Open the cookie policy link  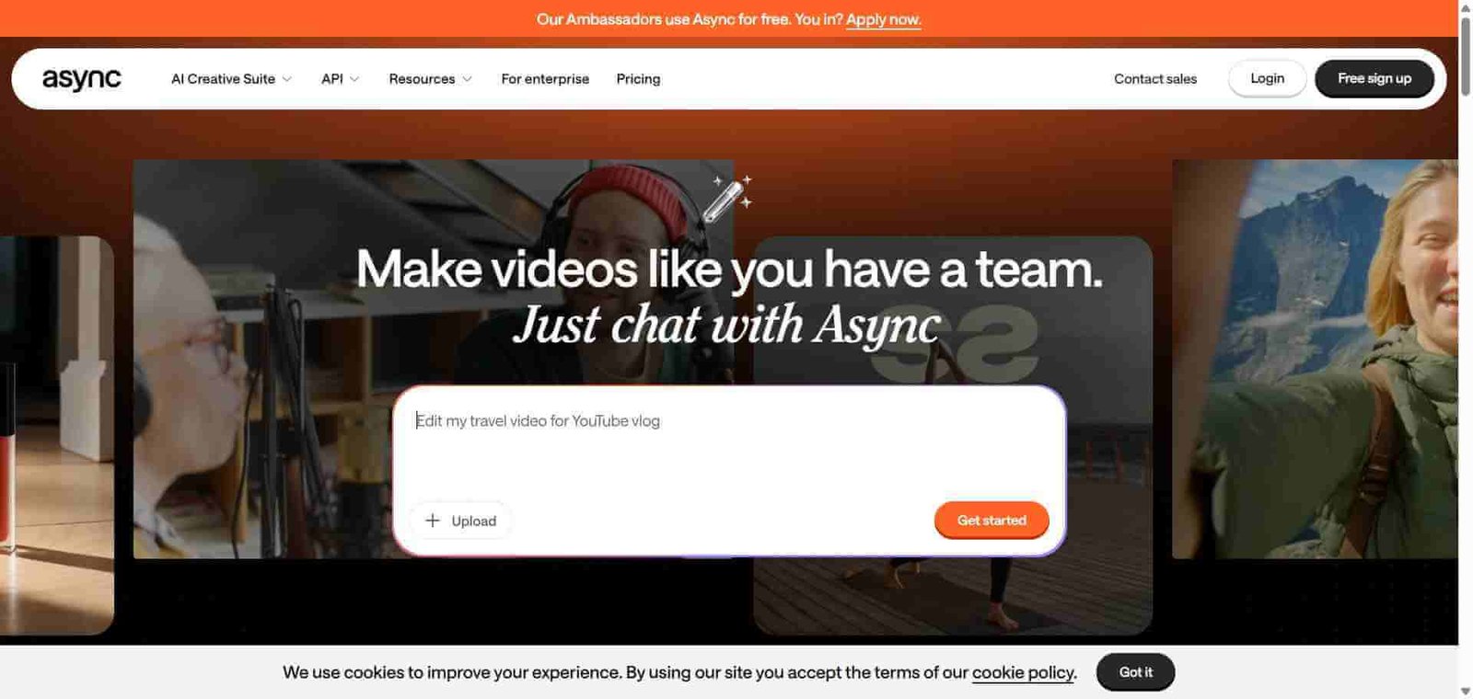(1023, 672)
